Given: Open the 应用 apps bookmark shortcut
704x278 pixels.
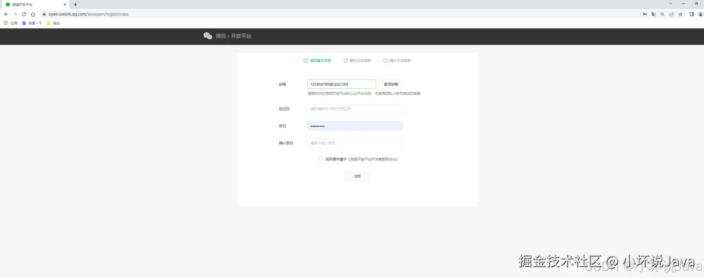Looking at the screenshot, I should [x=11, y=23].
